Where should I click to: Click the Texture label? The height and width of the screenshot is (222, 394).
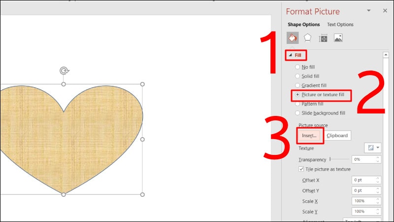click(x=306, y=148)
